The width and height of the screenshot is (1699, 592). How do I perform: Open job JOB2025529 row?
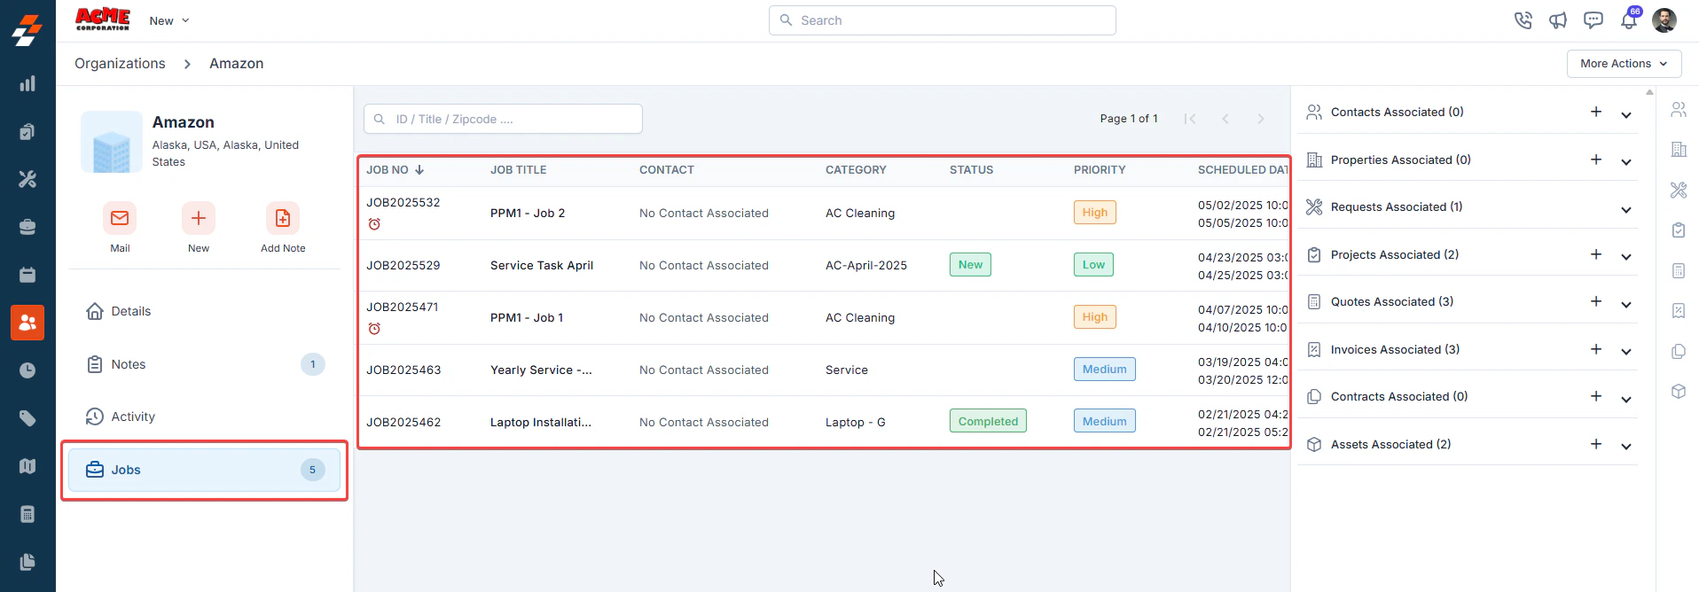coord(824,265)
